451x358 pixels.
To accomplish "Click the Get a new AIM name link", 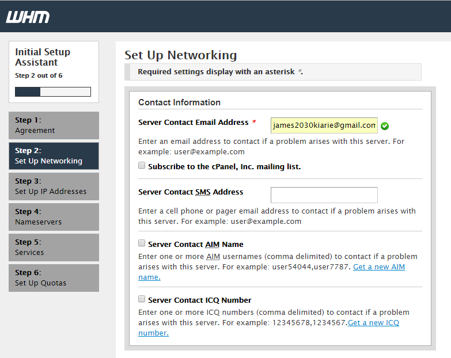I will pyautogui.click(x=379, y=267).
